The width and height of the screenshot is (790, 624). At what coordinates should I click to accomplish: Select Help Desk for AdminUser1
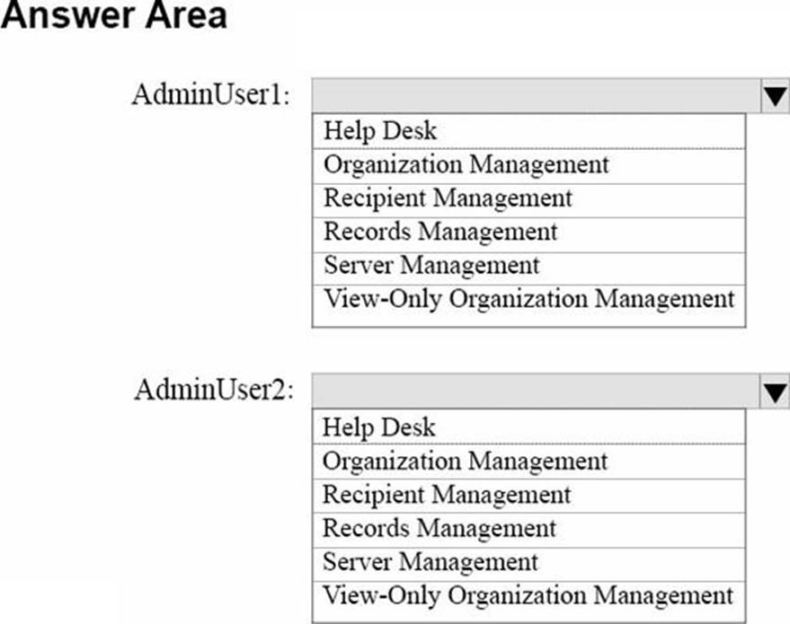coord(528,131)
